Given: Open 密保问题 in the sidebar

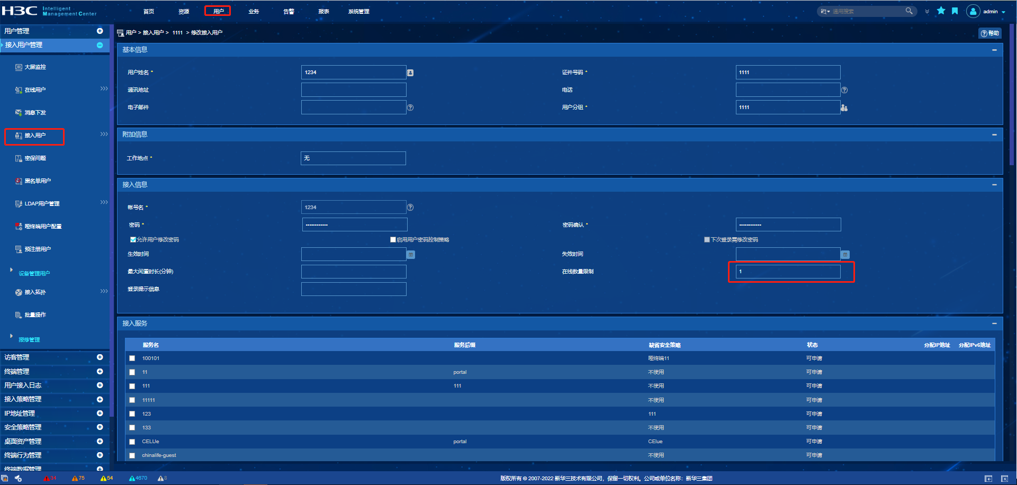Looking at the screenshot, I should point(35,158).
